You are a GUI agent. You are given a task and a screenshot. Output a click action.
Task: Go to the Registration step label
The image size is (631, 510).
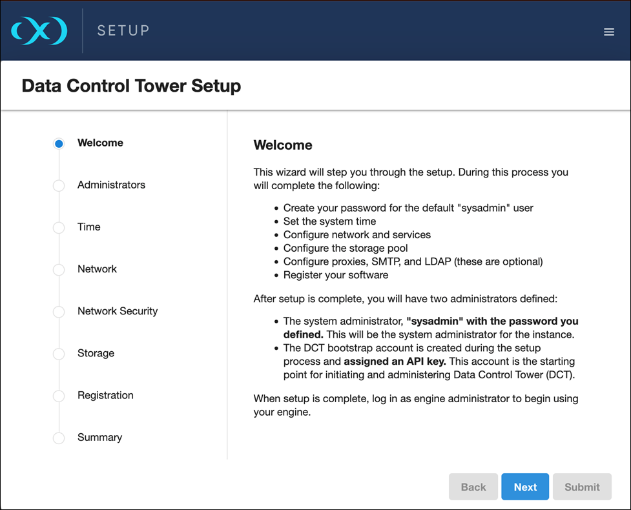[105, 395]
